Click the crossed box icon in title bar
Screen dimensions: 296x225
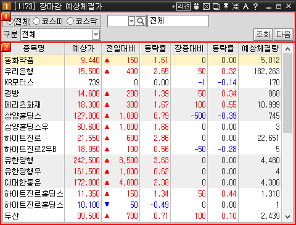point(206,6)
